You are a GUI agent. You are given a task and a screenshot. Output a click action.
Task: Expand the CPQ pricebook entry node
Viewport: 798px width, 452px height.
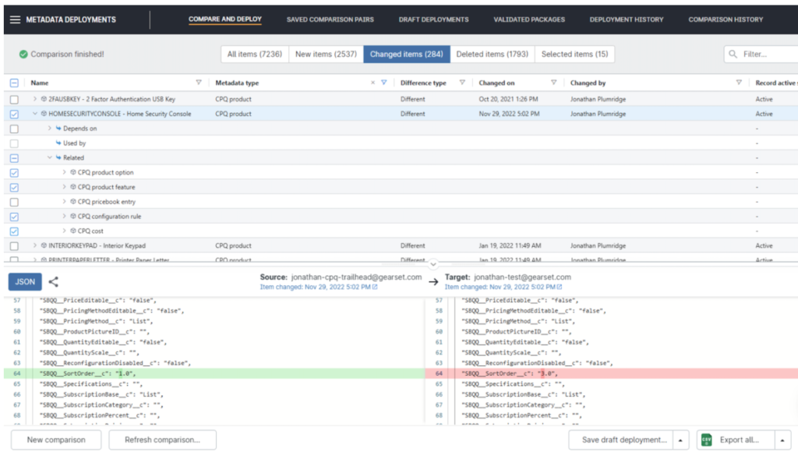point(64,202)
